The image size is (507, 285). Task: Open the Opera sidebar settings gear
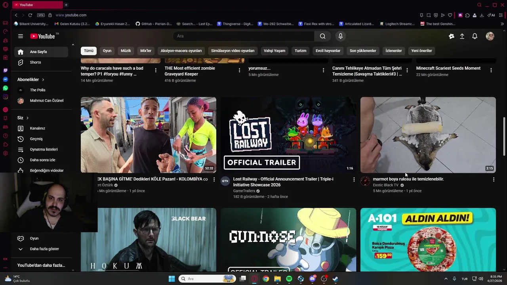(x=5, y=153)
